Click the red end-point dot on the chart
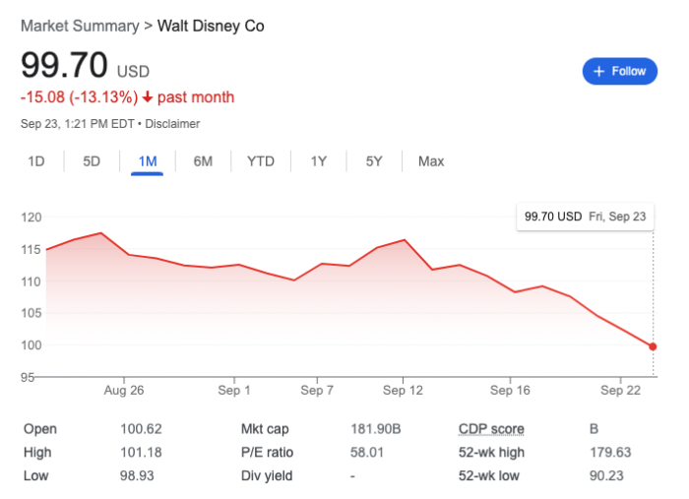689x499 pixels. coord(654,346)
